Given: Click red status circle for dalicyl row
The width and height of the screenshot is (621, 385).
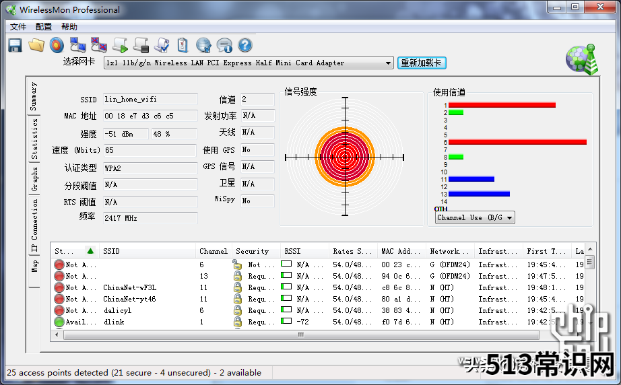Looking at the screenshot, I should coord(59,310).
